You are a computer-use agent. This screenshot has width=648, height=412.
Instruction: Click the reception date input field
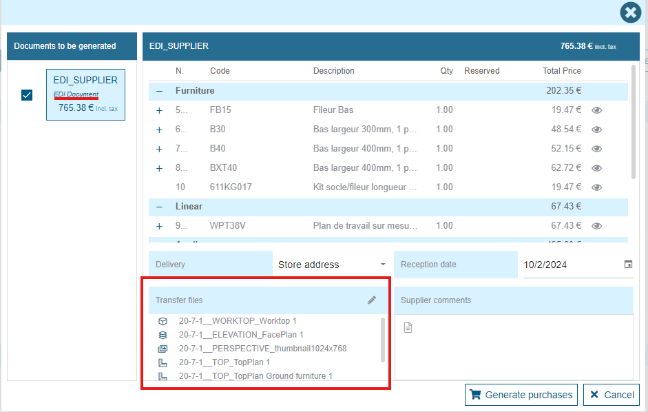pyautogui.click(x=570, y=265)
